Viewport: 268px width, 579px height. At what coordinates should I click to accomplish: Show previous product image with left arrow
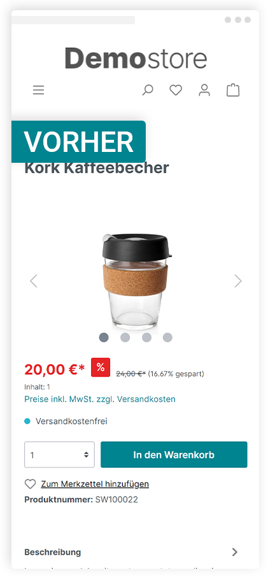point(34,281)
